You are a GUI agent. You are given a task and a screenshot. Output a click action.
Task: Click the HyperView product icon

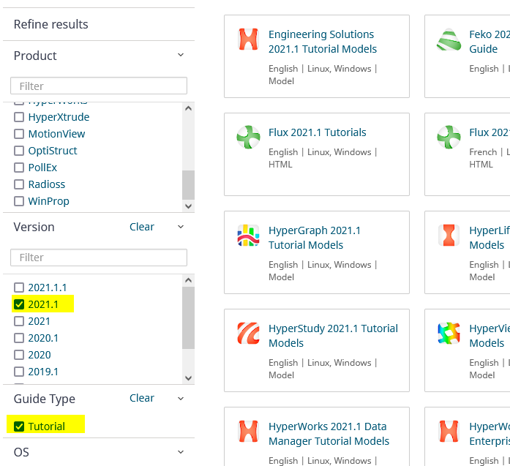pos(449,334)
